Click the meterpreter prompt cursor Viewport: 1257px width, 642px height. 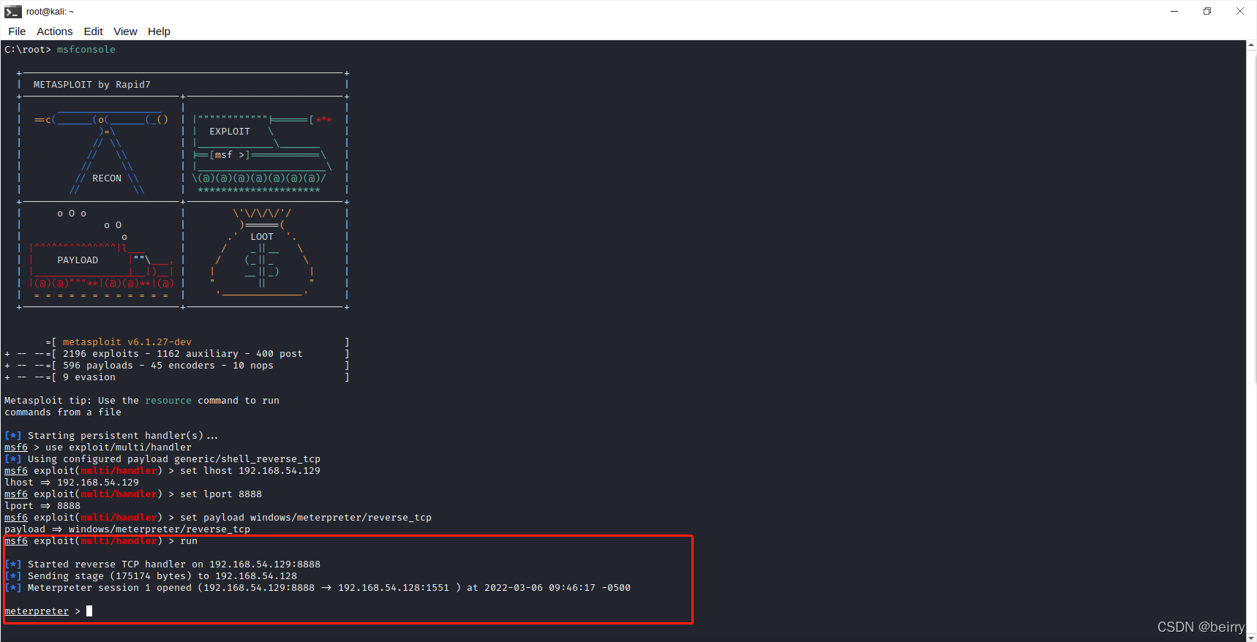click(x=89, y=611)
